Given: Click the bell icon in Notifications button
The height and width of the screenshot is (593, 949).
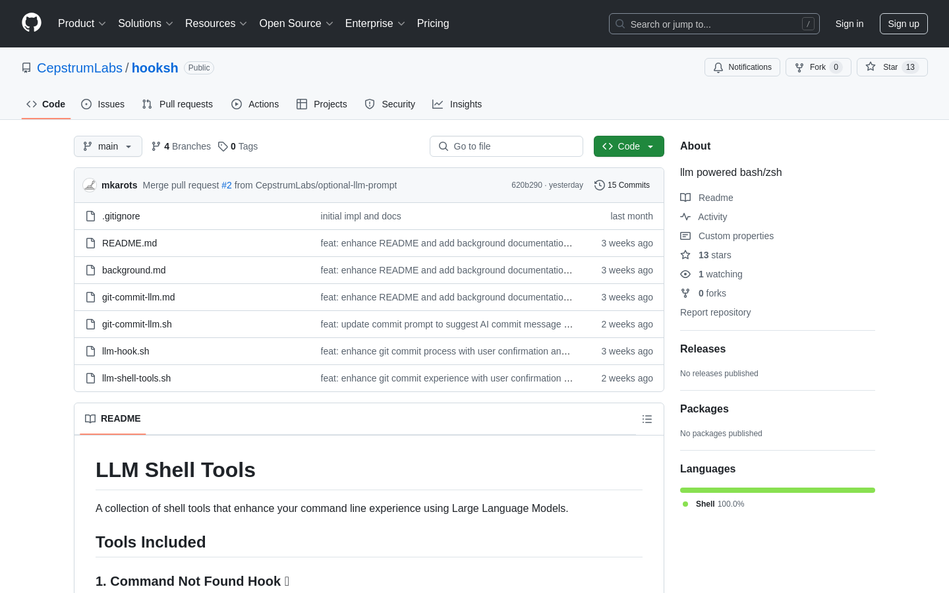Looking at the screenshot, I should [718, 67].
